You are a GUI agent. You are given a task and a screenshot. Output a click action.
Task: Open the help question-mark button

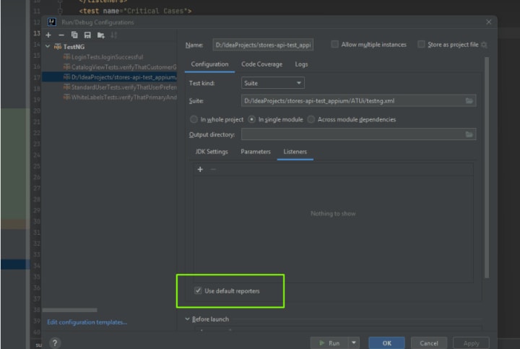pyautogui.click(x=55, y=343)
